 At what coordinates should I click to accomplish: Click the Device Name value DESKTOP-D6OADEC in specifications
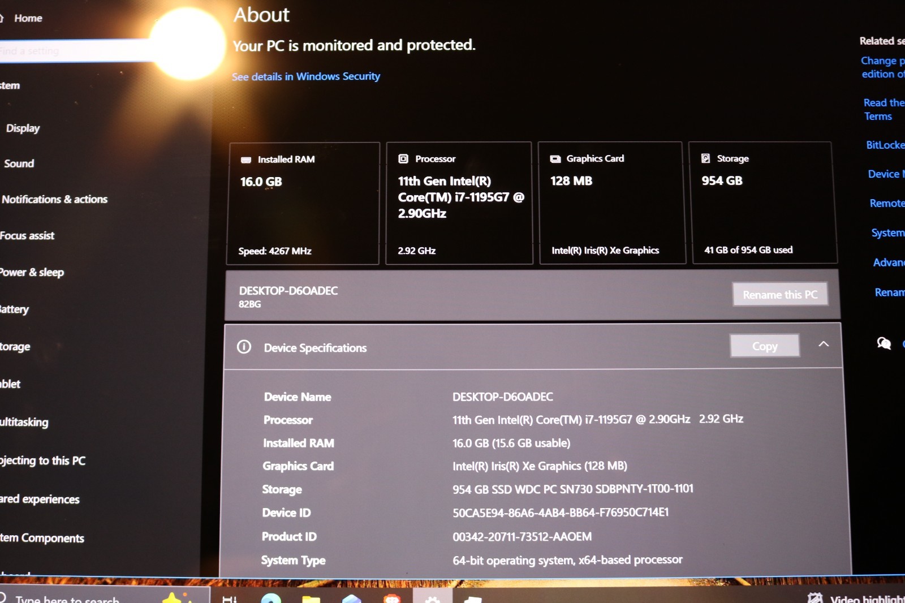(x=503, y=397)
